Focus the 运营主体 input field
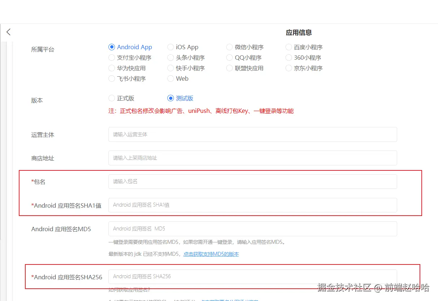The height and width of the screenshot is (301, 438). 253,134
